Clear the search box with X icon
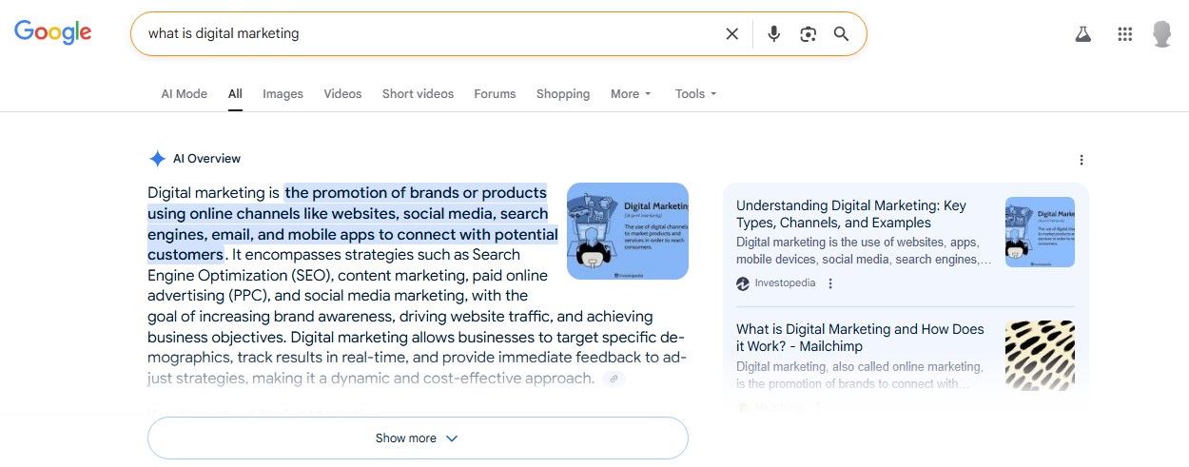1189x467 pixels. [x=731, y=34]
